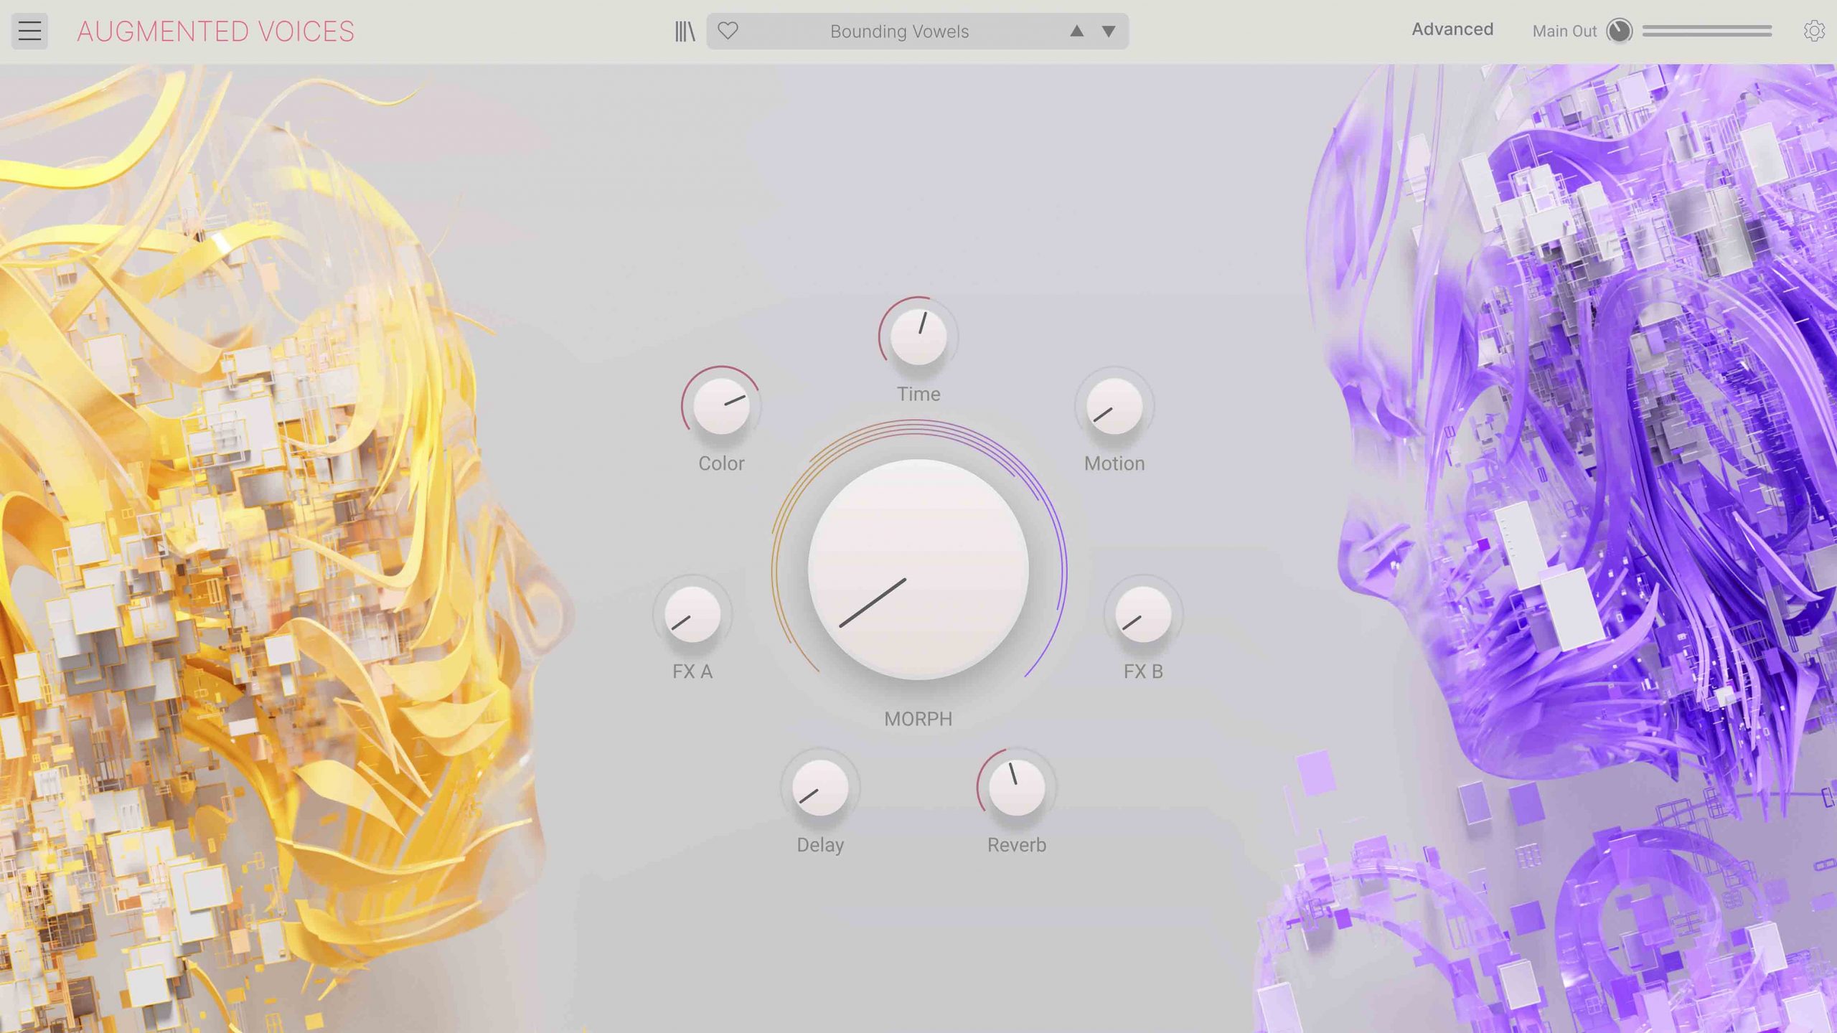Screen dimensions: 1837x1033
Task: Click the large MORPH knob
Action: (x=918, y=569)
